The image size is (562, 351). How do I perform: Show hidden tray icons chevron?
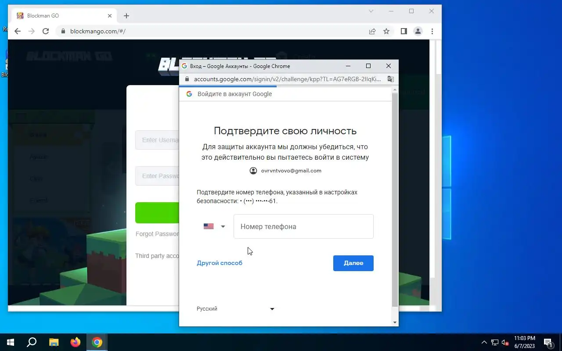tap(484, 342)
